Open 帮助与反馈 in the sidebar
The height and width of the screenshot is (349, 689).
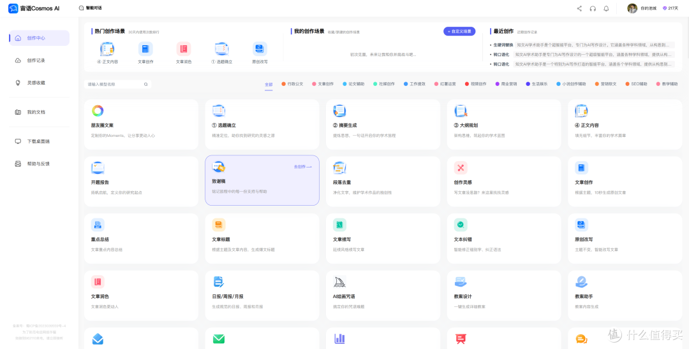tap(39, 164)
